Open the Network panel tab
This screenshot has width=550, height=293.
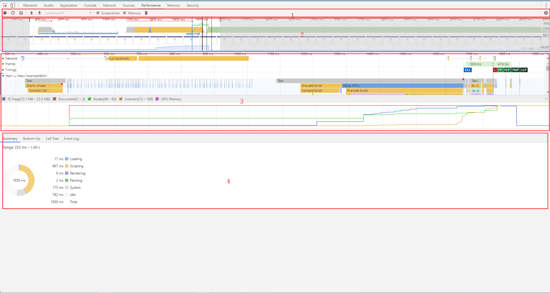pos(109,5)
